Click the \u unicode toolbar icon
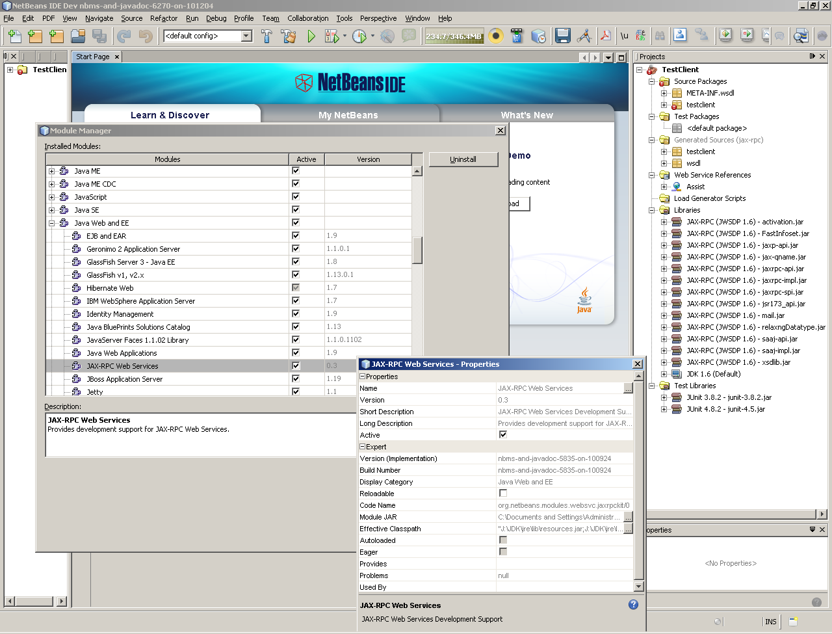Image resolution: width=832 pixels, height=634 pixels. [624, 36]
